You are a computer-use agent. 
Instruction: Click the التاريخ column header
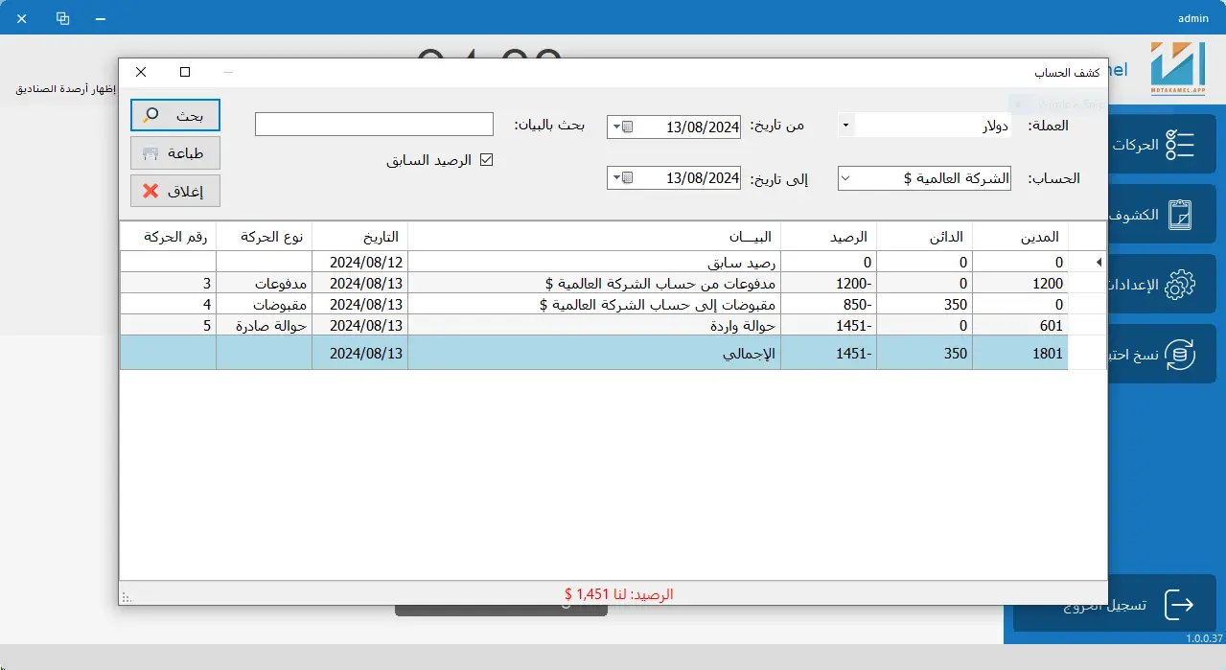[359, 237]
